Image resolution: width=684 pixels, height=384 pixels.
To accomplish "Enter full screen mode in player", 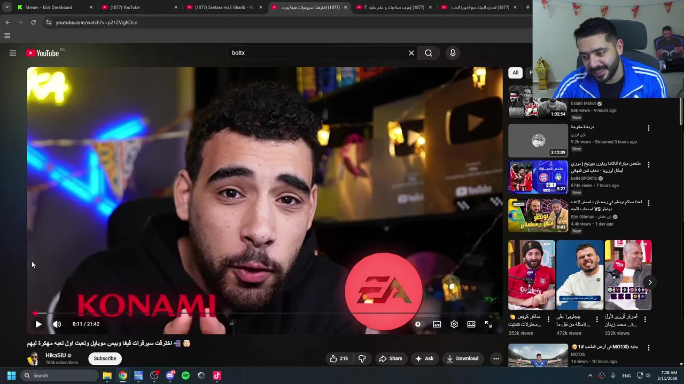I will point(488,324).
